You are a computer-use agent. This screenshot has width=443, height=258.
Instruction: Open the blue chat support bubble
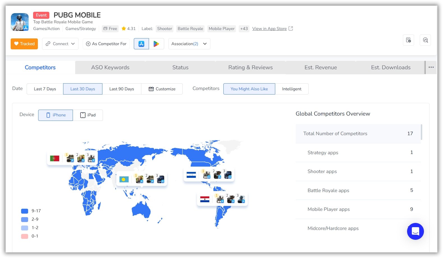click(416, 231)
